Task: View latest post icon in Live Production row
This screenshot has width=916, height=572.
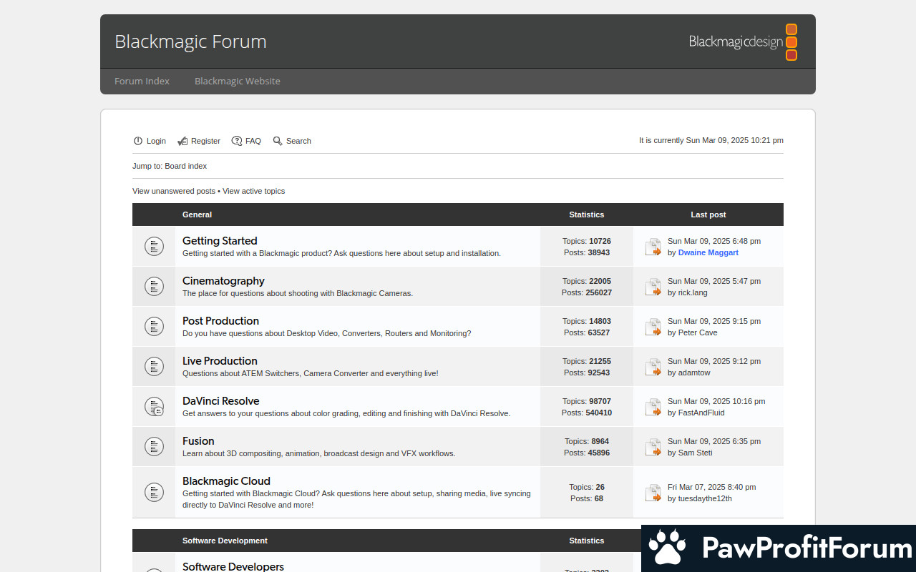Action: [653, 368]
